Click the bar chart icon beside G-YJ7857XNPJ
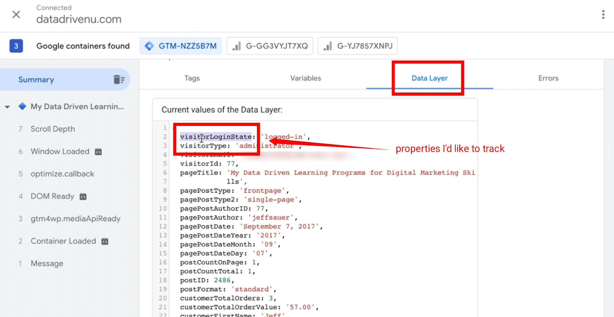 [x=328, y=46]
